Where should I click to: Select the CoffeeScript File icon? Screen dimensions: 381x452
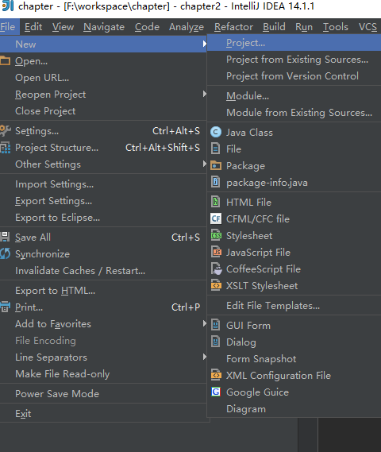pos(216,268)
